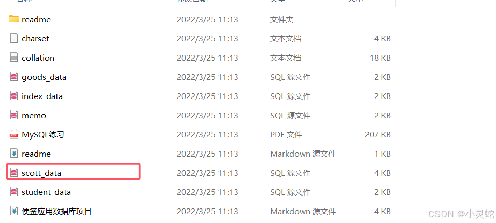Select the yellow readme folder icon
Viewport: 496px width, 223px height.
(x=13, y=19)
